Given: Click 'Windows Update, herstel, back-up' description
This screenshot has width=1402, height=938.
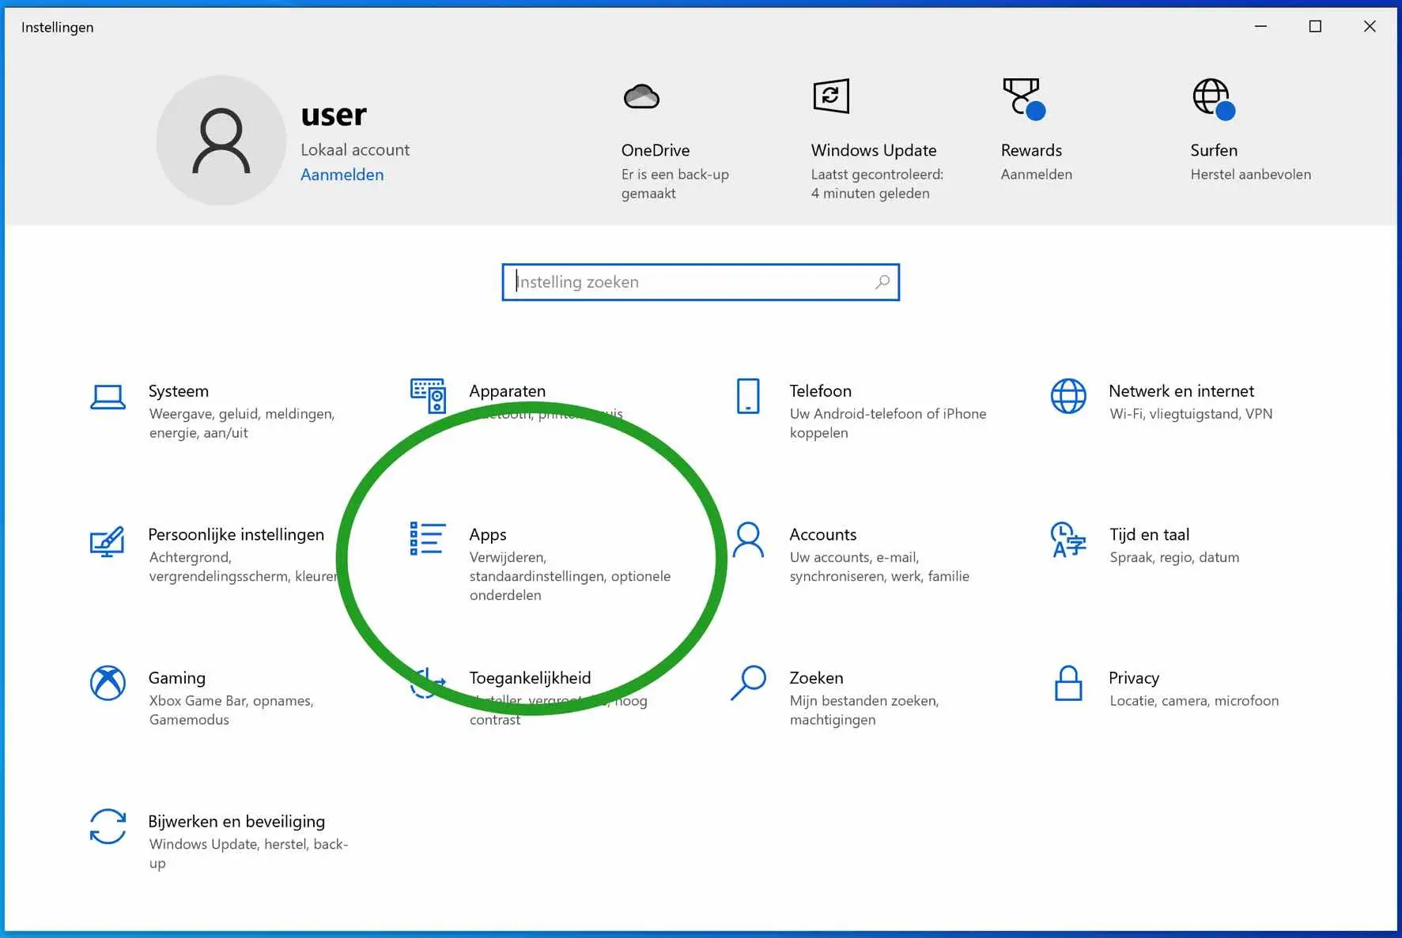Looking at the screenshot, I should 248,854.
